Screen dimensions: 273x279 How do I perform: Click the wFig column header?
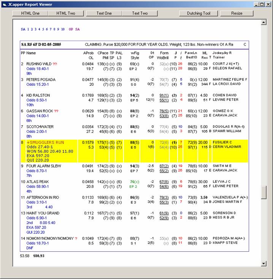click(135, 53)
